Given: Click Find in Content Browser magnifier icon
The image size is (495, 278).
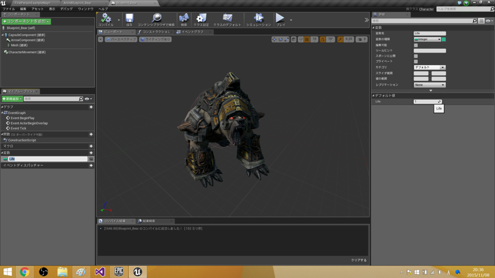Looking at the screenshot, I should point(156,18).
